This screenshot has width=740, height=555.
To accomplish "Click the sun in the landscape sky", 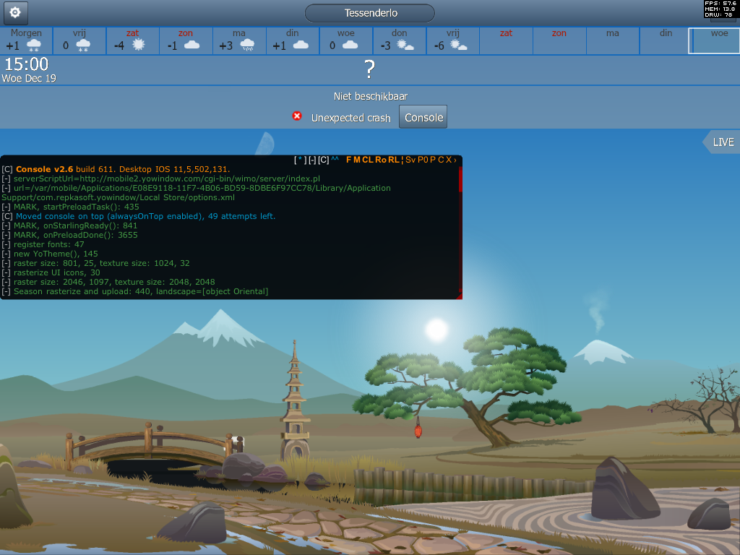I will tap(436, 330).
